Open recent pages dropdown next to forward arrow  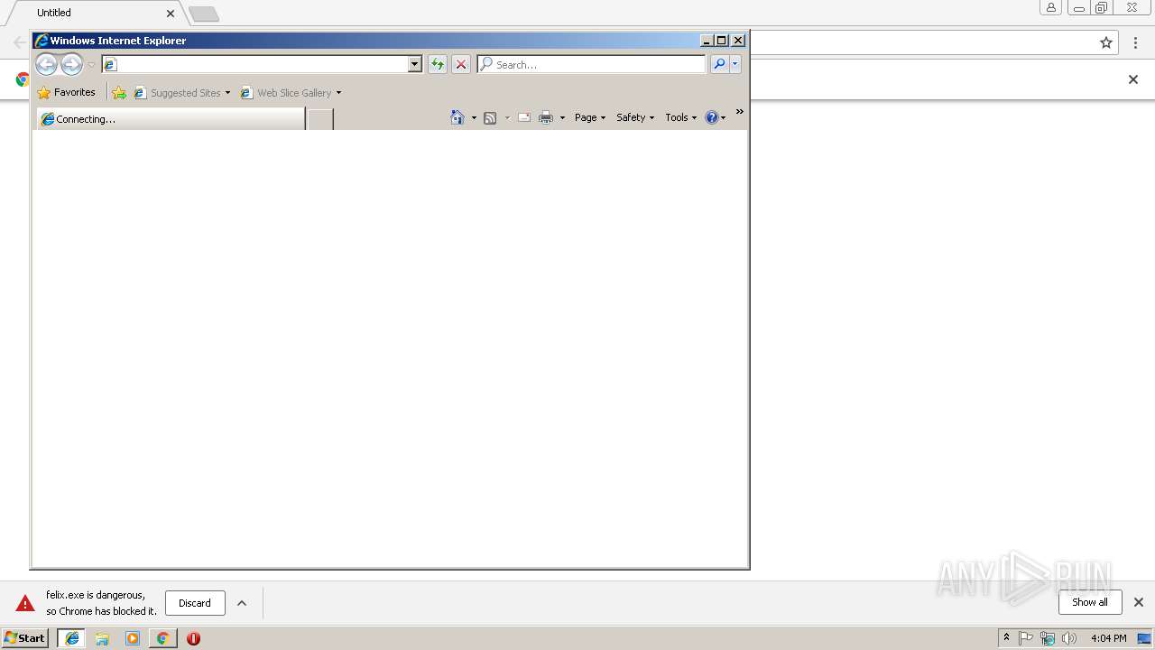pyautogui.click(x=91, y=65)
